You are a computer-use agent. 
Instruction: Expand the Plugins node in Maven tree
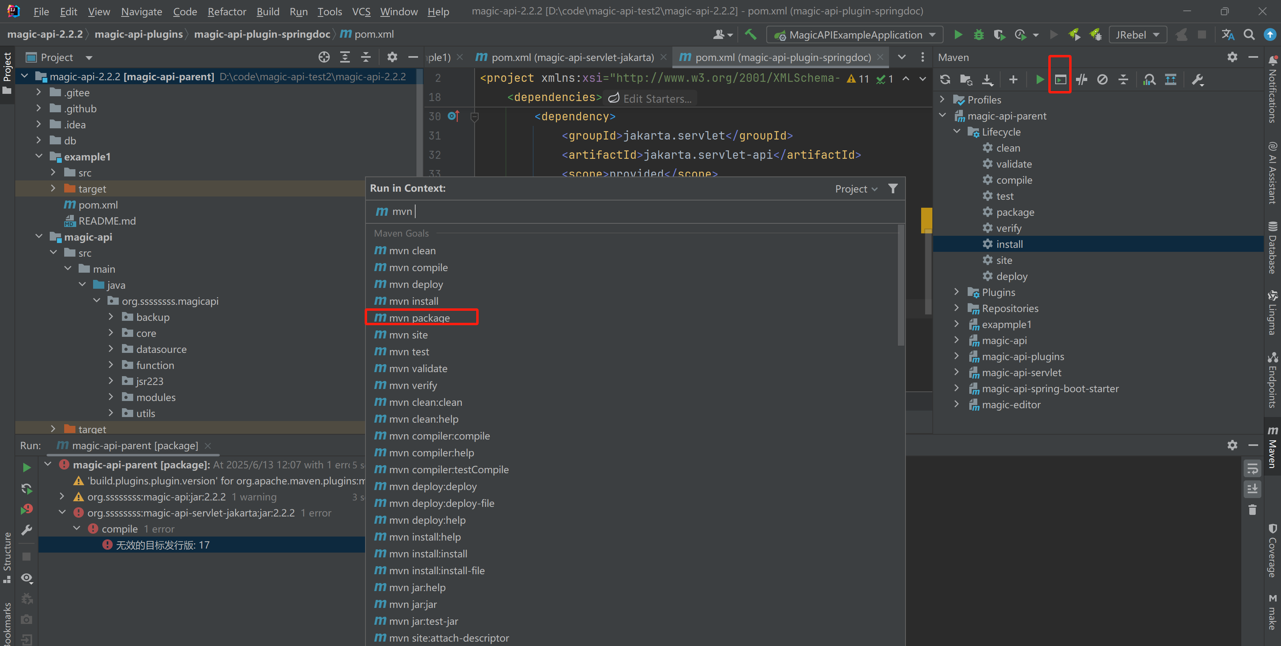pos(956,292)
